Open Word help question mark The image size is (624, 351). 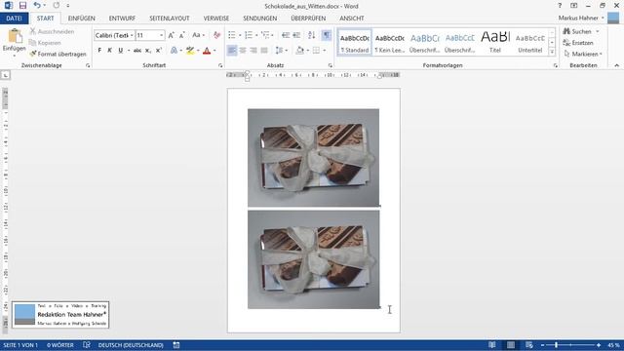tap(560, 6)
